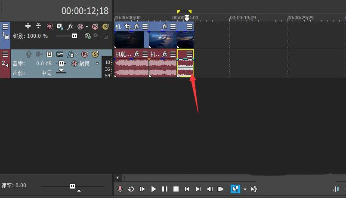Open track 1 hamburger menu
This screenshot has width=346, height=198.
(x=5, y=27)
